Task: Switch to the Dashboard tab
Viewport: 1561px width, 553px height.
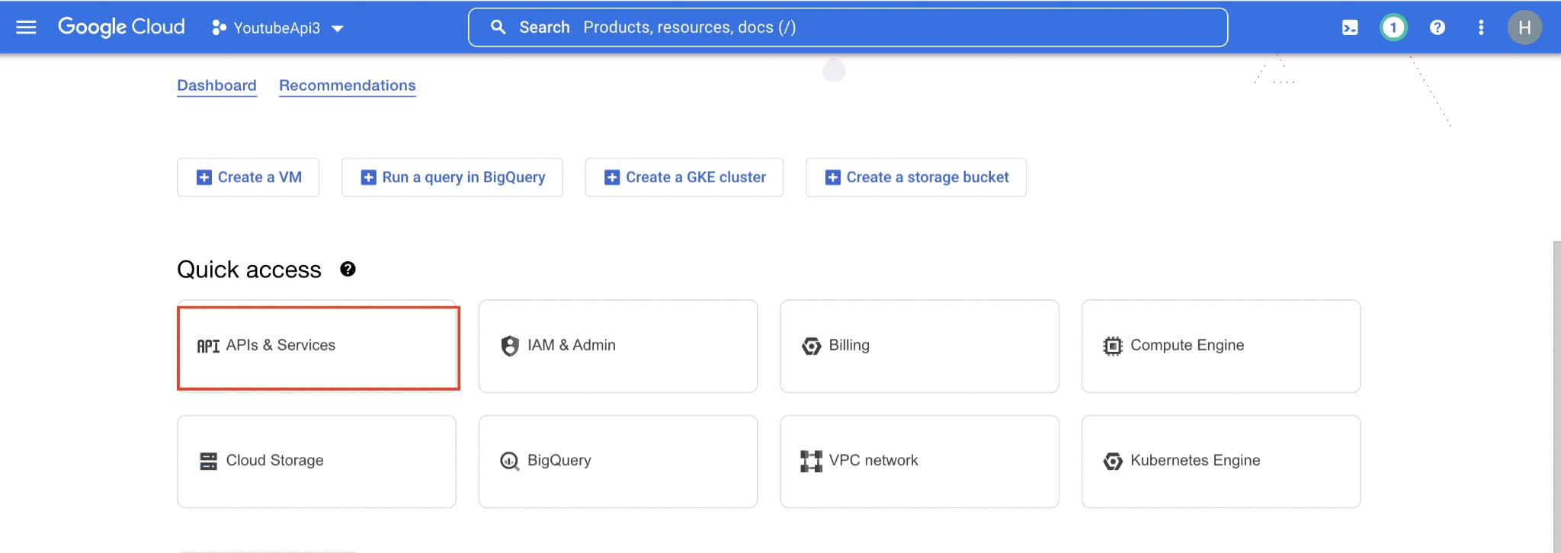Action: [216, 85]
